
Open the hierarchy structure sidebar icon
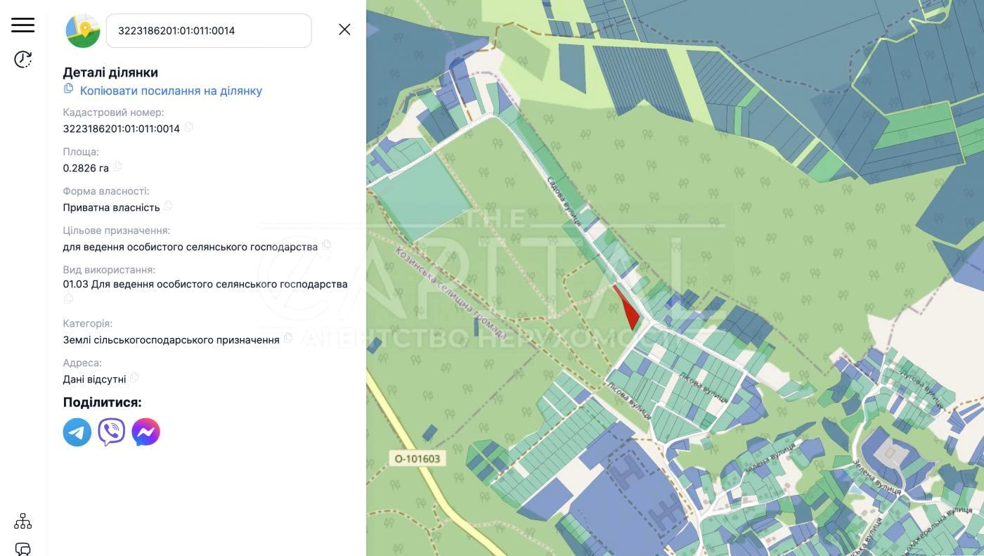tap(23, 521)
